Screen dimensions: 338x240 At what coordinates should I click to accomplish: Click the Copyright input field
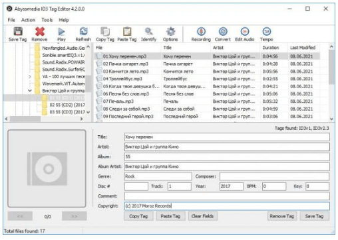pyautogui.click(x=227, y=206)
